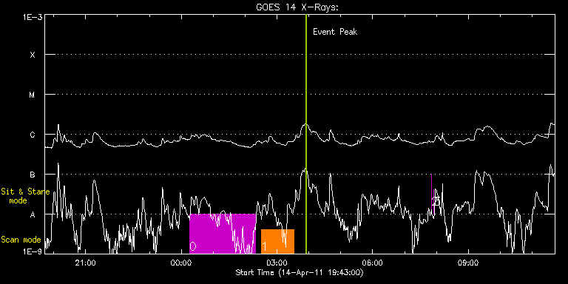Click the Scan mode label
The image size is (568, 284).
(x=21, y=240)
